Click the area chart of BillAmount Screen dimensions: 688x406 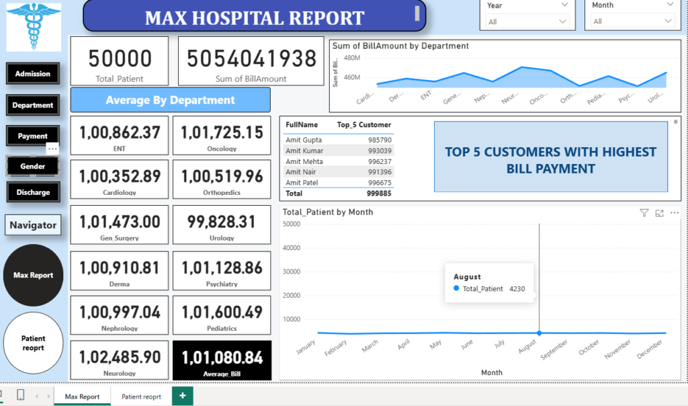click(521, 77)
